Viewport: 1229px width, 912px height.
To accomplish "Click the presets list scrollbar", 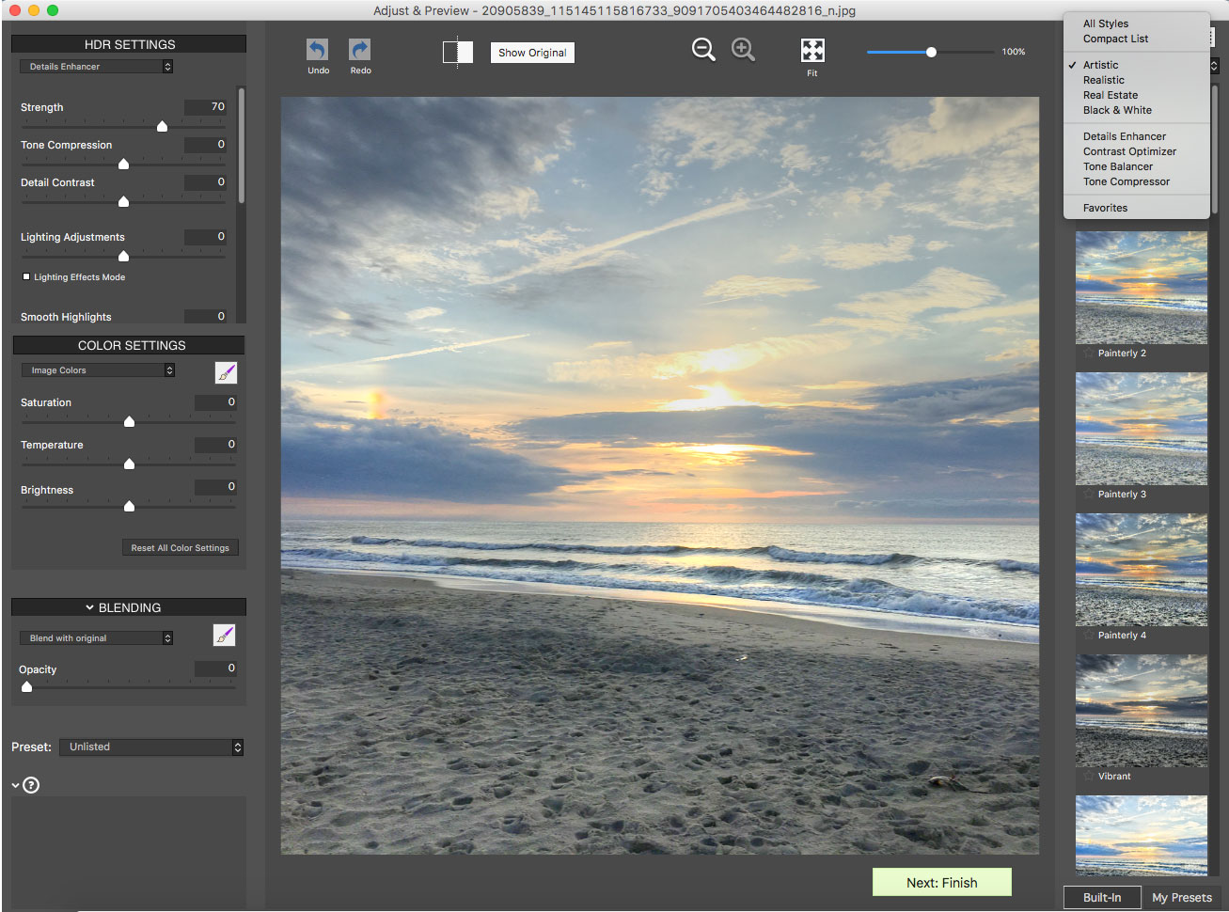I will coord(1215,150).
